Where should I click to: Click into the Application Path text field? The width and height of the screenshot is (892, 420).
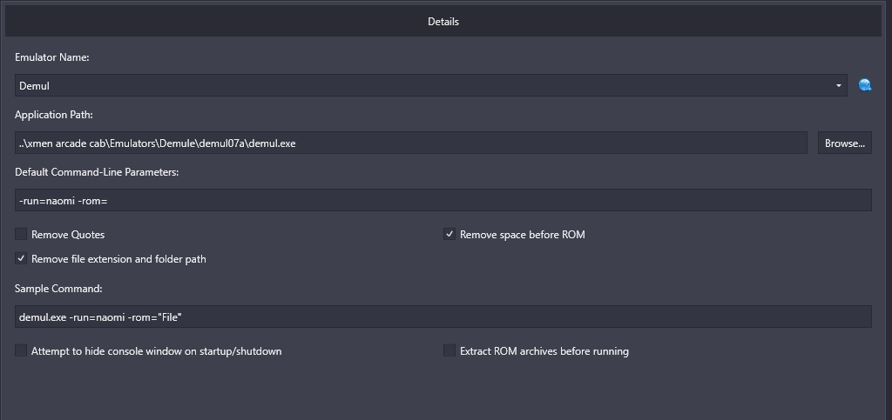[x=411, y=143]
